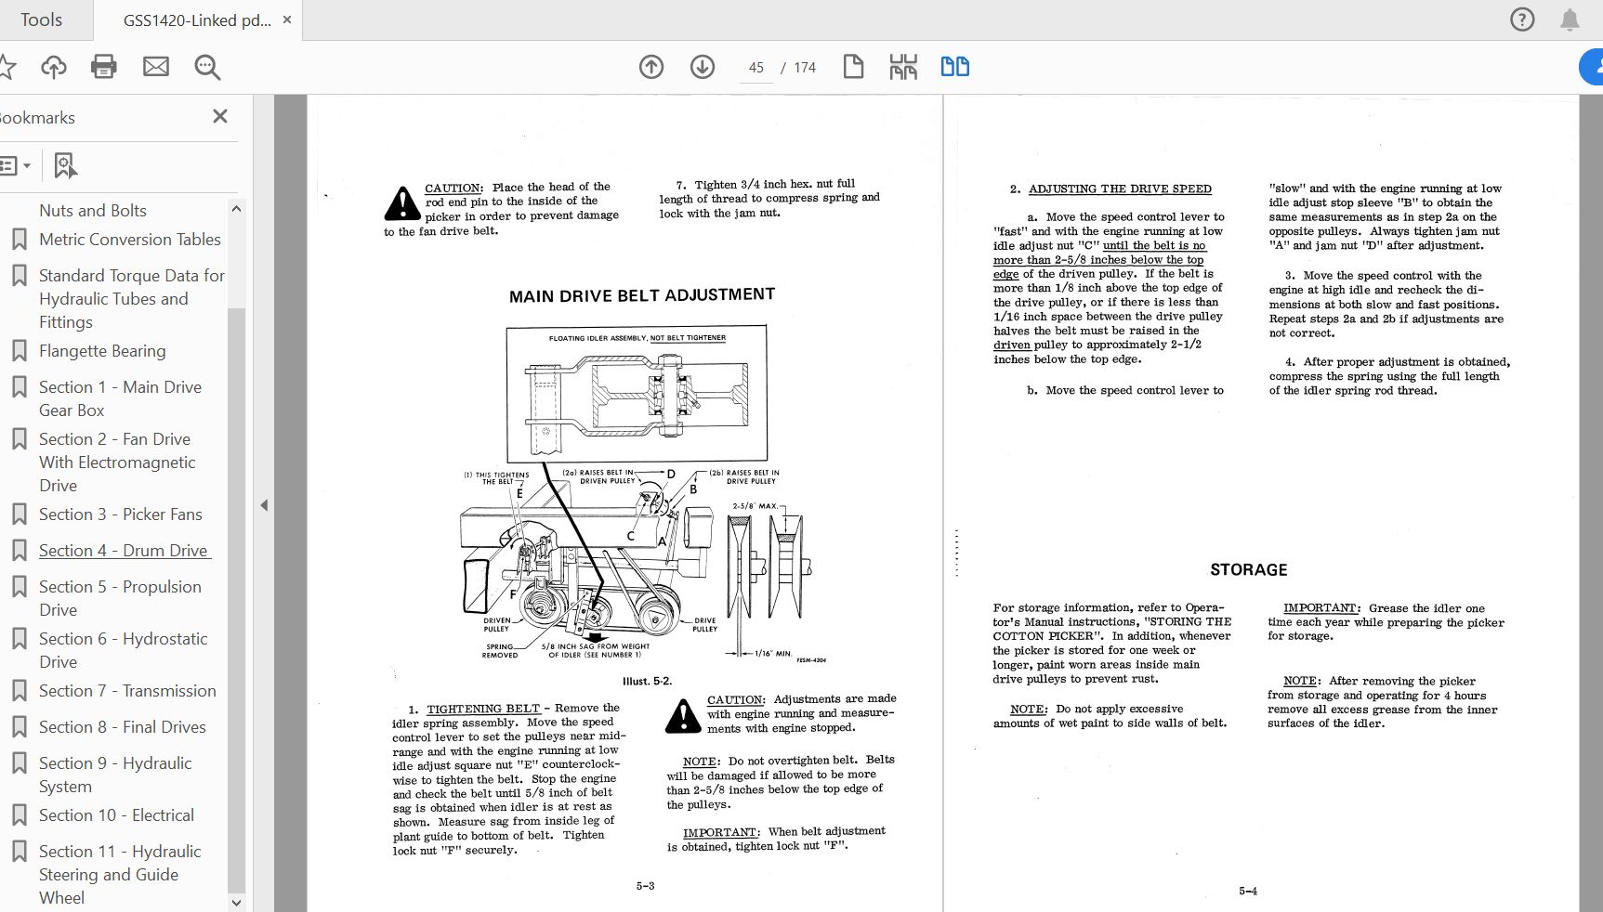
Task: Click bookmark icon beside Section 7 - Transmission
Action: click(19, 691)
